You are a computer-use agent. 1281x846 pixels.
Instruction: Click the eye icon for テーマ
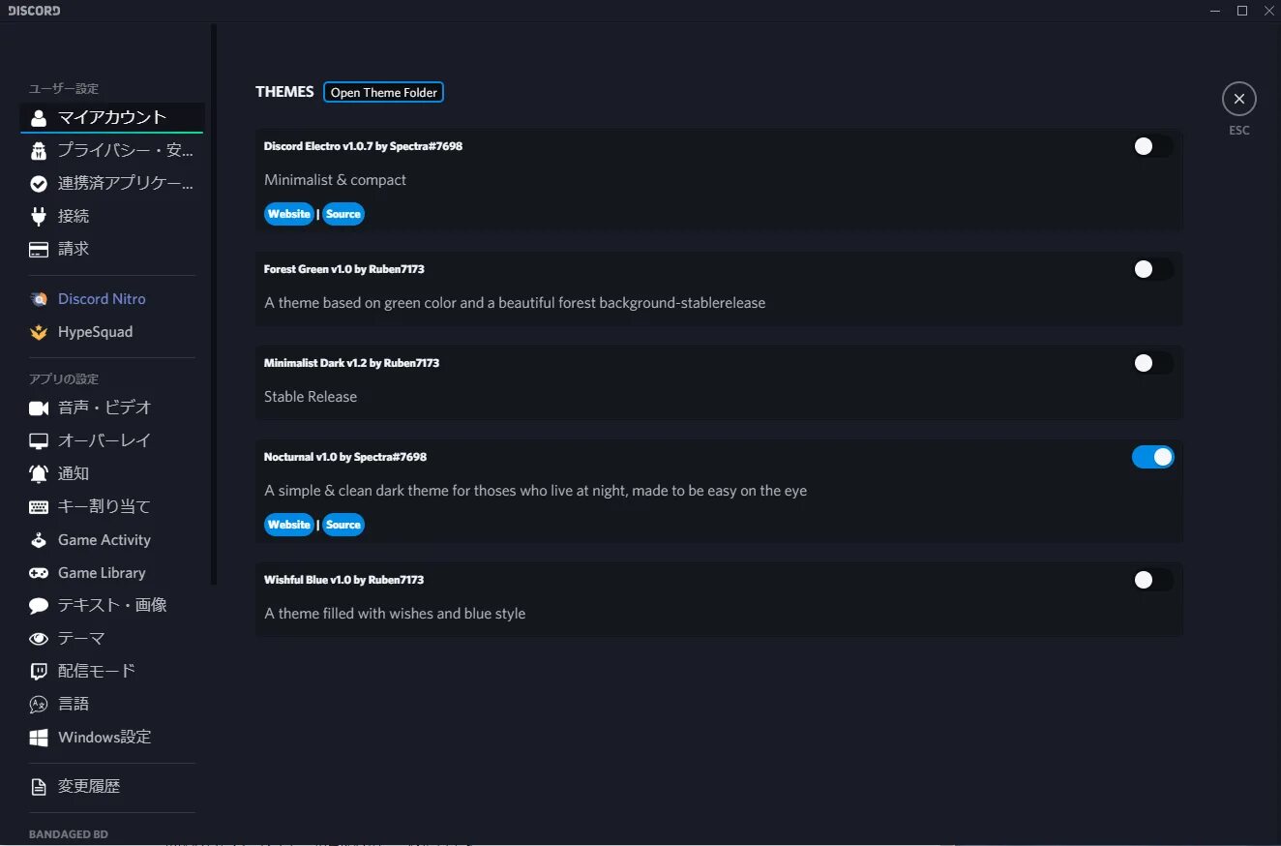coord(39,639)
